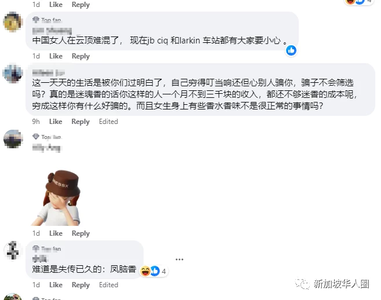This screenshot has height=300, width=381.
Task: Click the Reply link at top of screen
Action: [x=80, y=5]
